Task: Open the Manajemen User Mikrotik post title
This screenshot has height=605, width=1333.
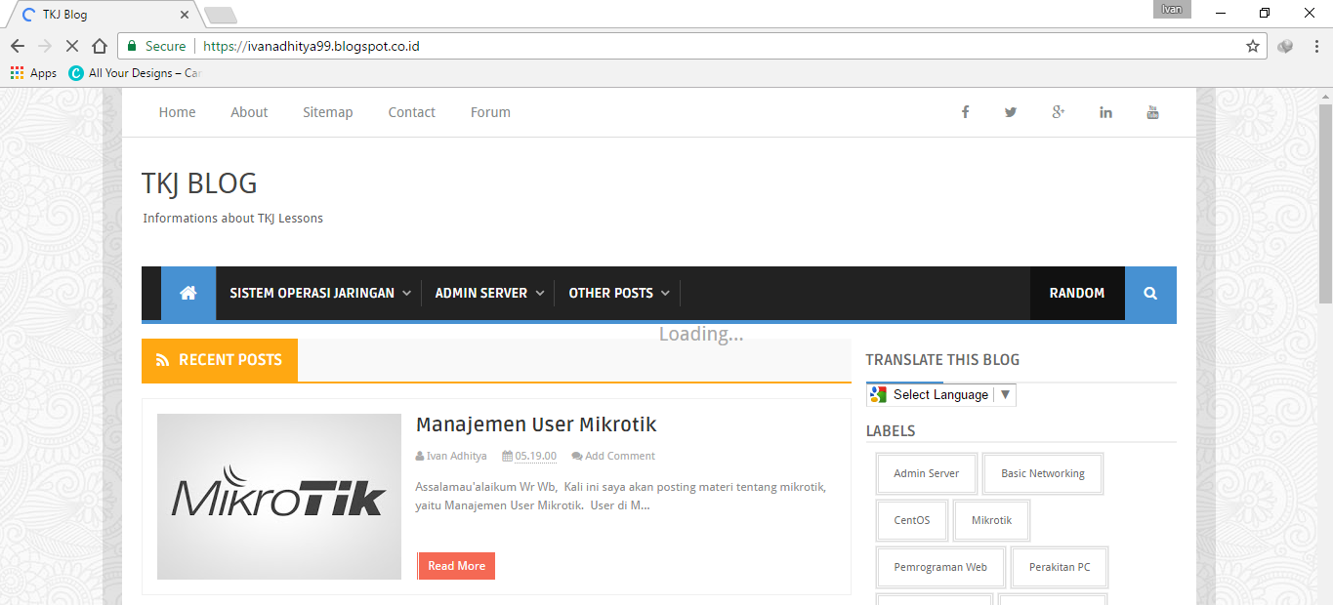Action: [x=536, y=424]
